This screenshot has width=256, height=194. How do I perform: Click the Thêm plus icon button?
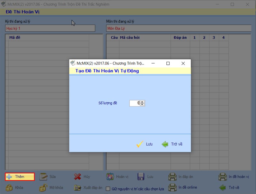pos(9,177)
